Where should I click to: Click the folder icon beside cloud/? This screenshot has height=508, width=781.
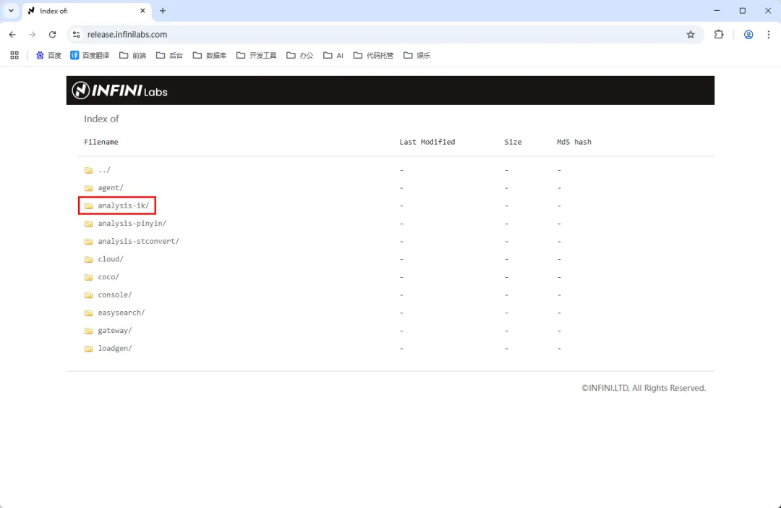pyautogui.click(x=89, y=259)
